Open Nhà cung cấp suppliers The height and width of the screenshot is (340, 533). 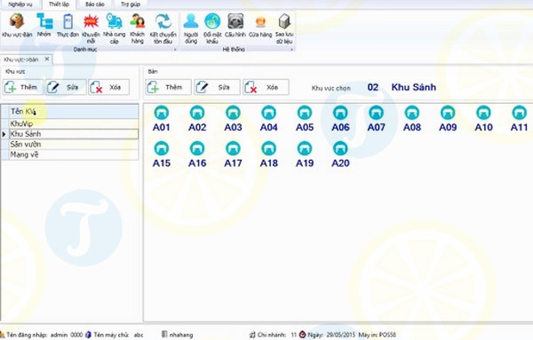coord(115,28)
